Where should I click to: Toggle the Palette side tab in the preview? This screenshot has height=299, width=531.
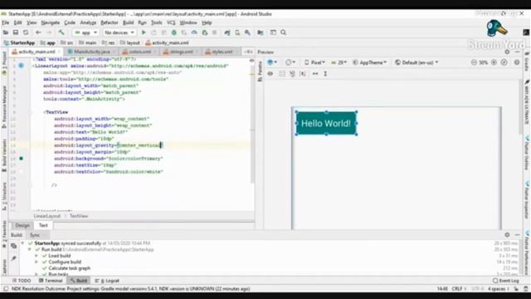(x=260, y=71)
